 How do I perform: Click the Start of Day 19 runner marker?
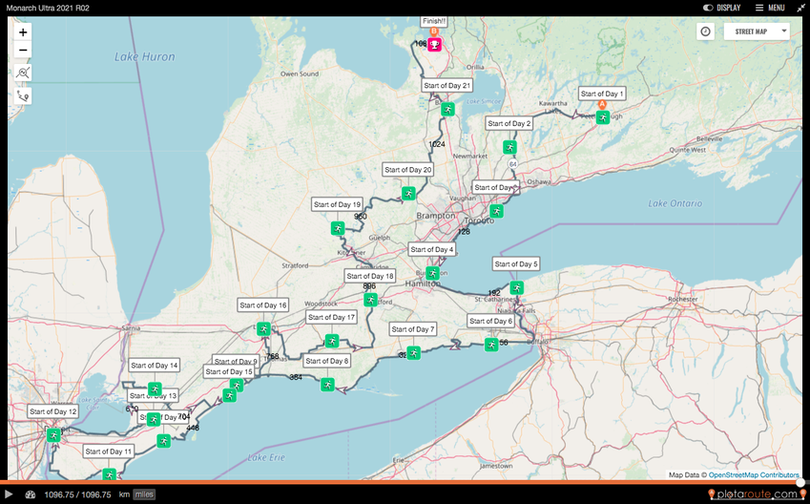338,228
